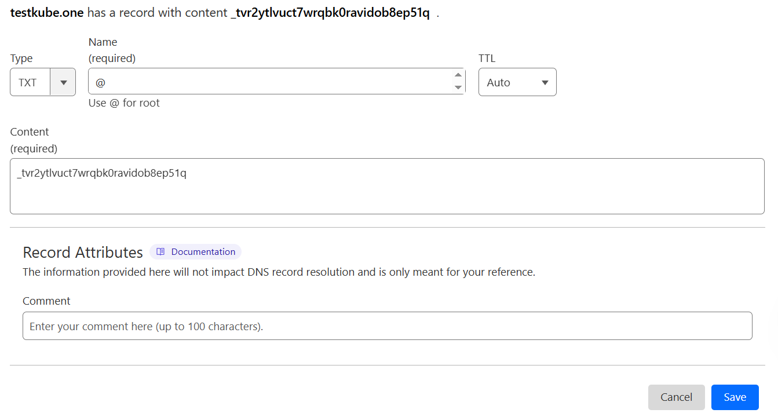The height and width of the screenshot is (413, 778).
Task: Click the down arrow in Name field
Action: pyautogui.click(x=458, y=87)
